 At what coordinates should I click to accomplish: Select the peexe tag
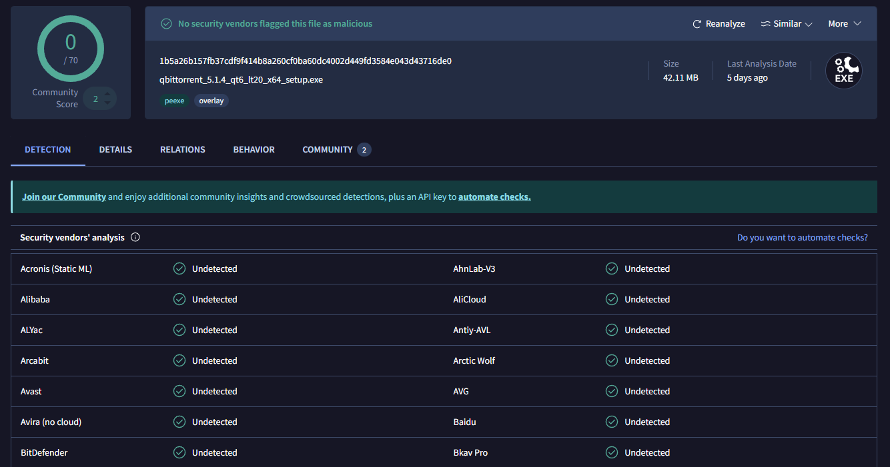174,101
